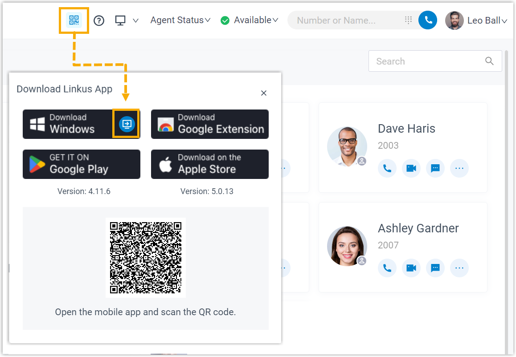Open the Available presence status dropdown
This screenshot has width=516, height=357.
[x=250, y=20]
